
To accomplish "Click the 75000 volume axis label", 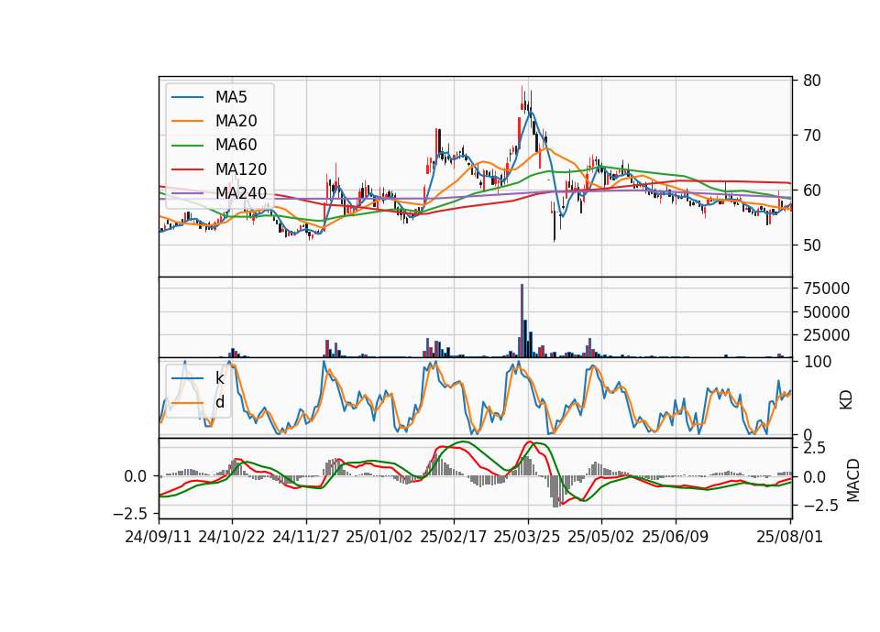I will 826,289.
